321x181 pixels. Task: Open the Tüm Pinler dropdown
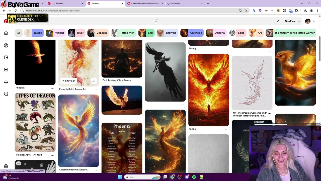tap(292, 21)
